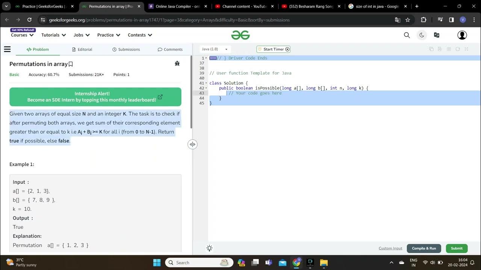Screen dimensions: 481x270
Task: Click the problem panel vertical scrollbar
Action: coord(191,92)
